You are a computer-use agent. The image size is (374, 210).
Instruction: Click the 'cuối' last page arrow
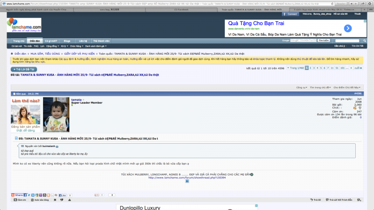point(358,68)
